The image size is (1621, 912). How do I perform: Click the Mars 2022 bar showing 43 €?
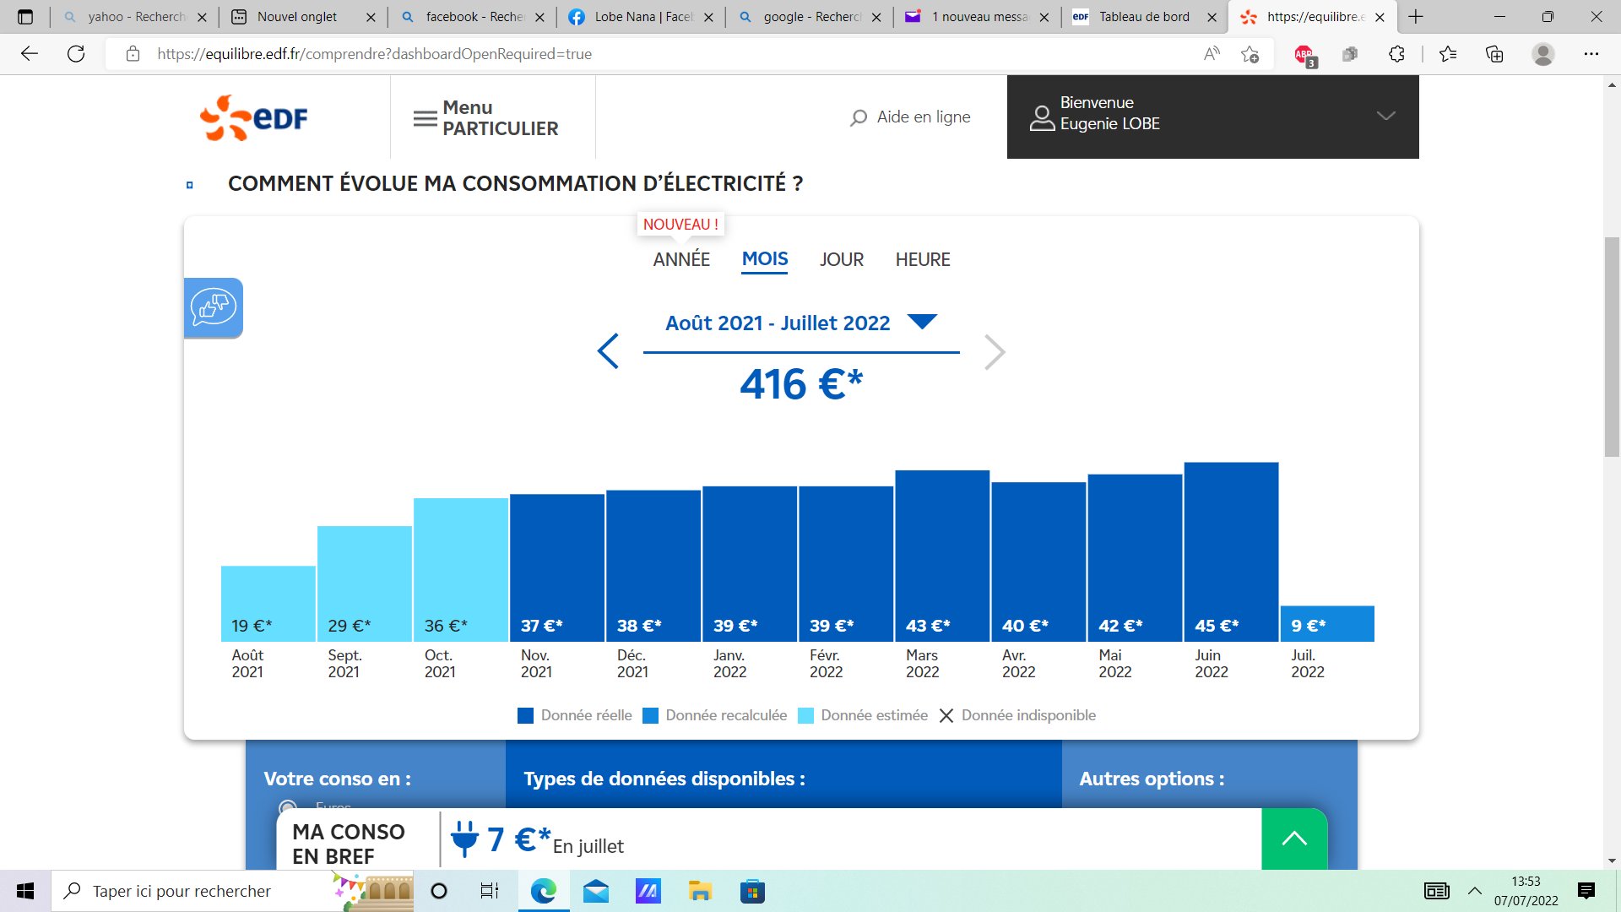click(941, 555)
